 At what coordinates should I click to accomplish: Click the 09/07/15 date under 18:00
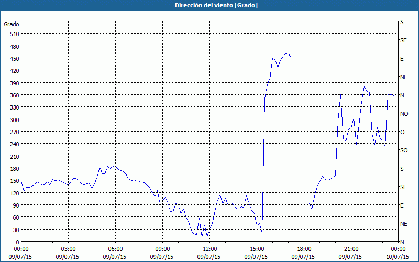tap(303, 257)
